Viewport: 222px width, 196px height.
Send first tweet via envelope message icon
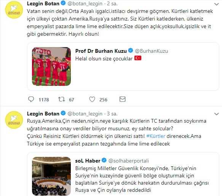coord(123,99)
